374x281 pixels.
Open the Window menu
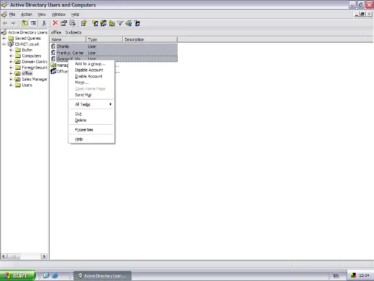point(58,14)
